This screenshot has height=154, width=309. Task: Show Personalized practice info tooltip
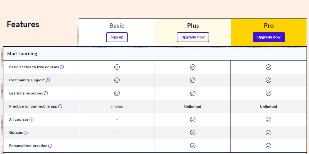point(50,146)
